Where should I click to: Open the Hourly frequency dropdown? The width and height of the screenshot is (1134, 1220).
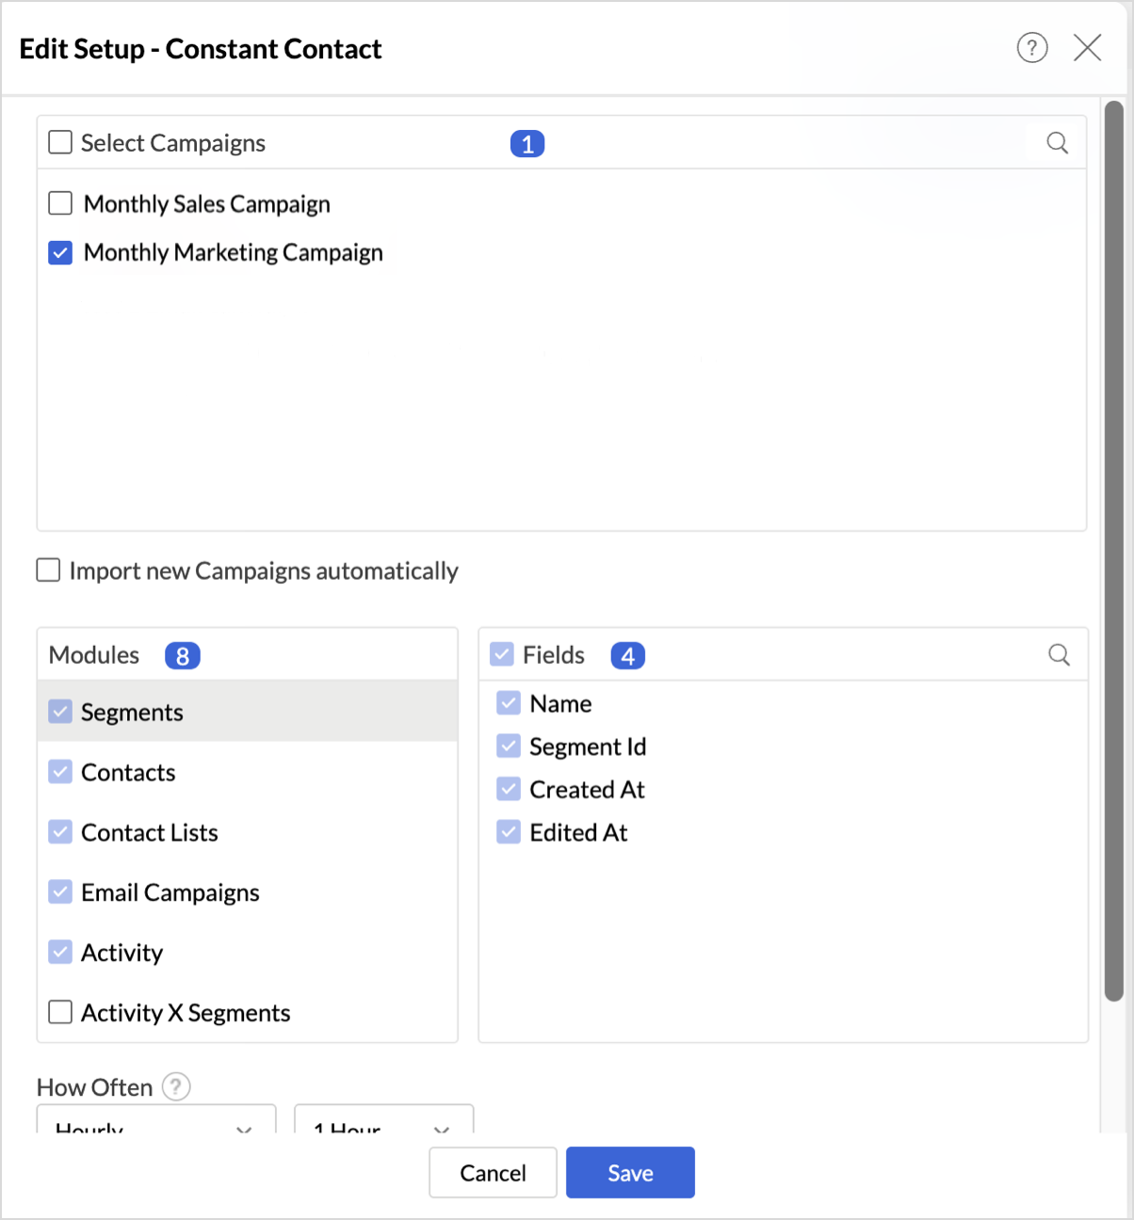tap(156, 1122)
